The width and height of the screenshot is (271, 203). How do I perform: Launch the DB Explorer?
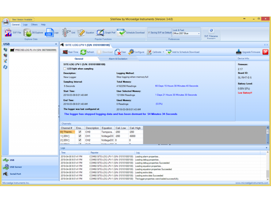33,32
